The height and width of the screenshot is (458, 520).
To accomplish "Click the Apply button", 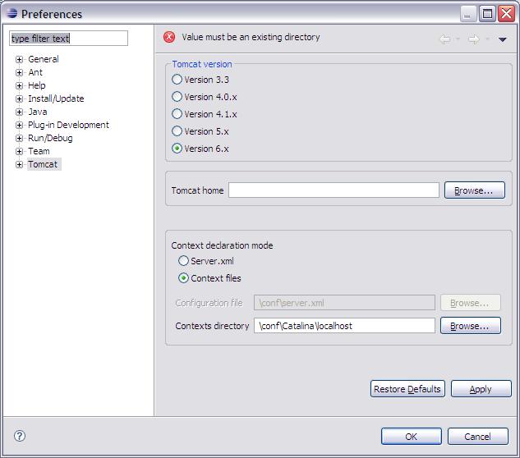I will click(481, 389).
